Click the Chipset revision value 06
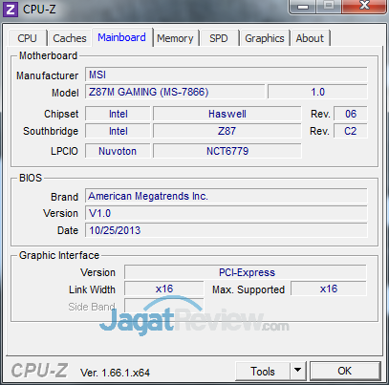The height and width of the screenshot is (385, 389). (x=351, y=114)
